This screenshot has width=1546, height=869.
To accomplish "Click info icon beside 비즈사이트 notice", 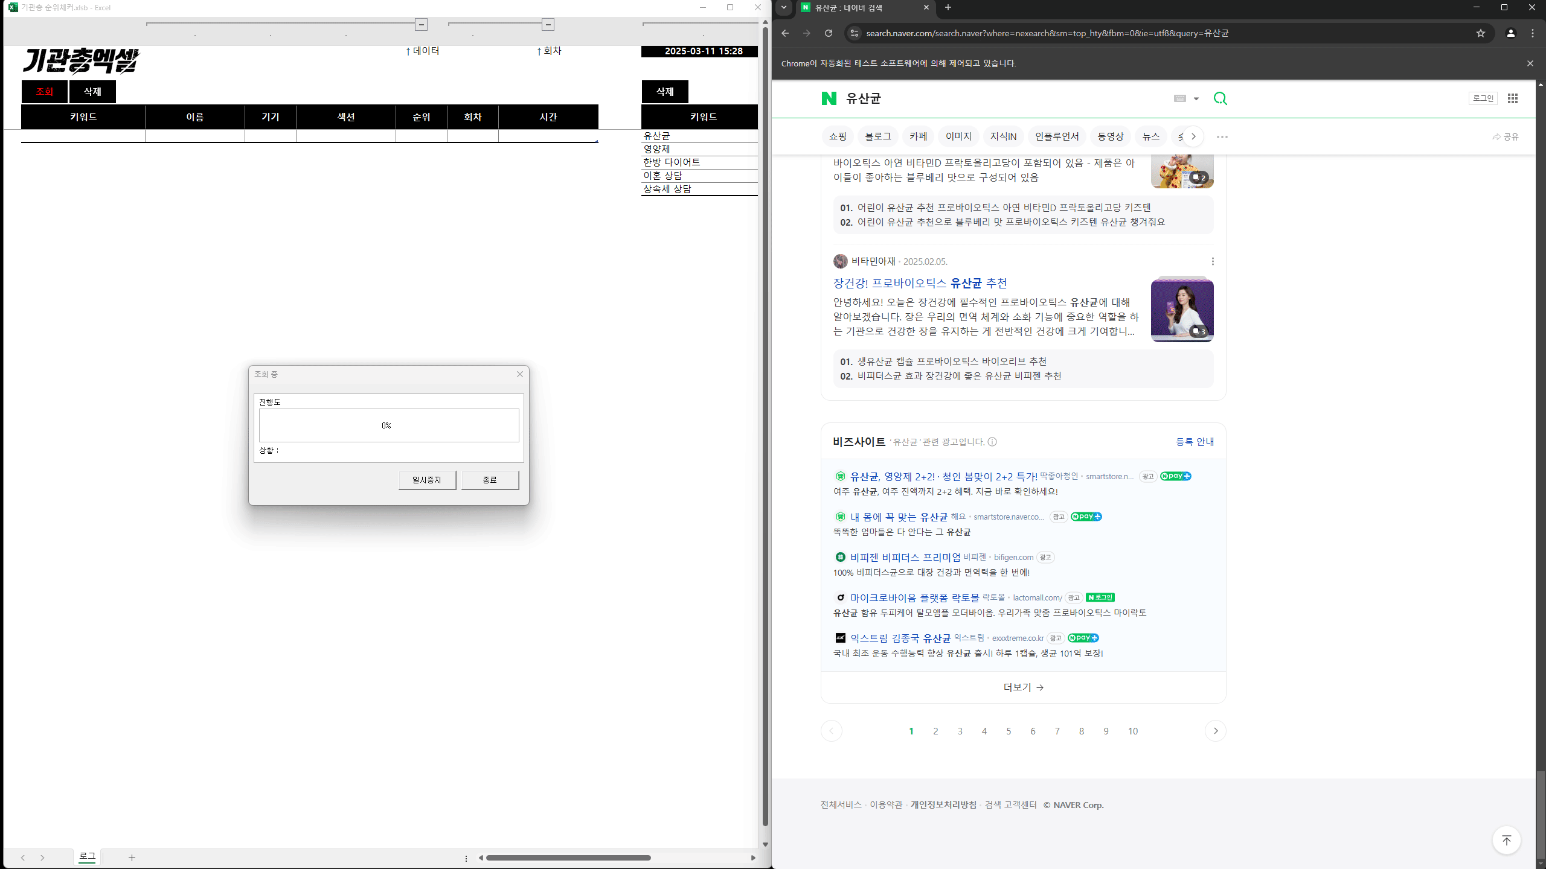I will [x=992, y=442].
